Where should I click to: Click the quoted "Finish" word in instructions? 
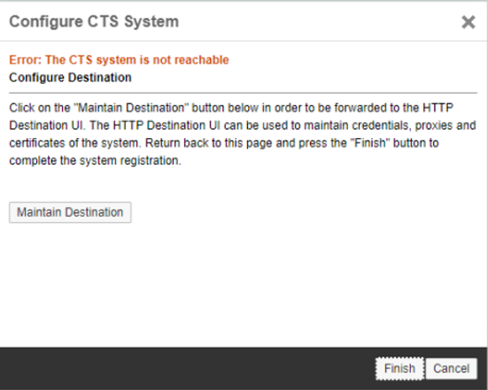point(370,143)
